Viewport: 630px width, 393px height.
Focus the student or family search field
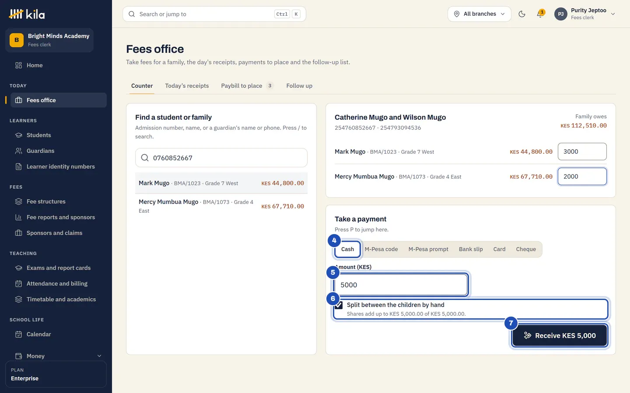[x=221, y=158]
